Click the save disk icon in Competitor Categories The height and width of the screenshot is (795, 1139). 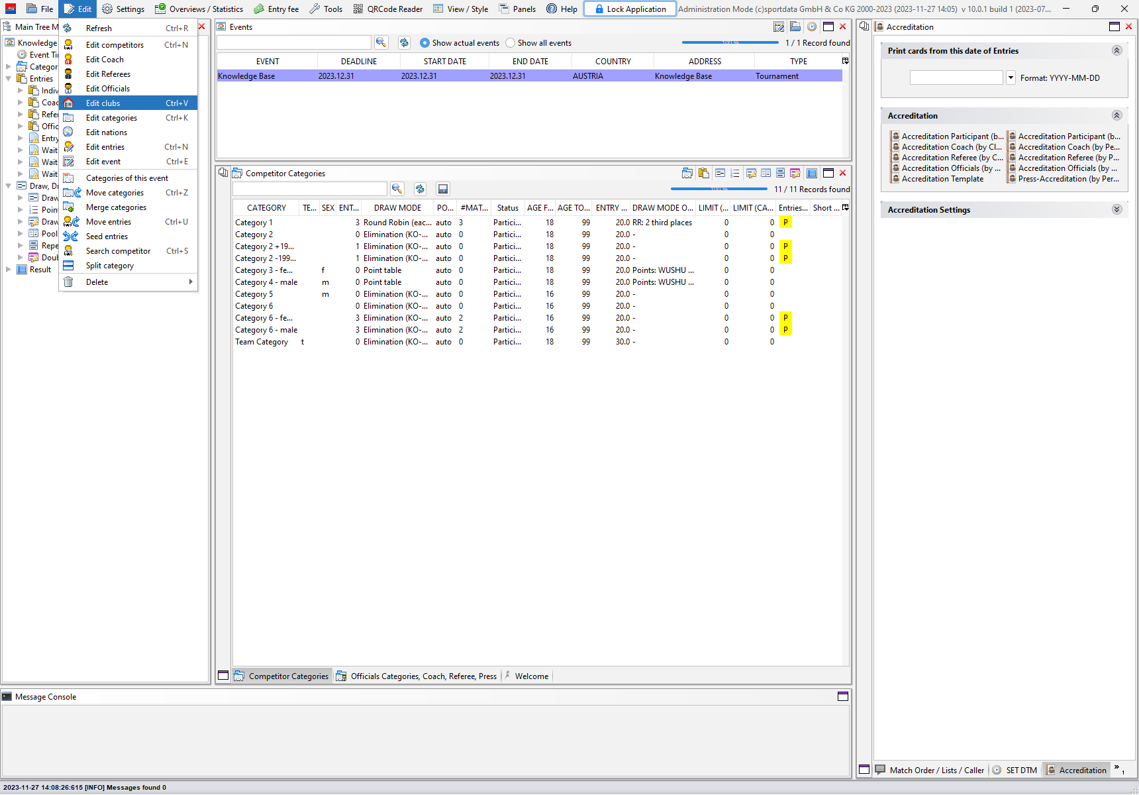tap(443, 189)
